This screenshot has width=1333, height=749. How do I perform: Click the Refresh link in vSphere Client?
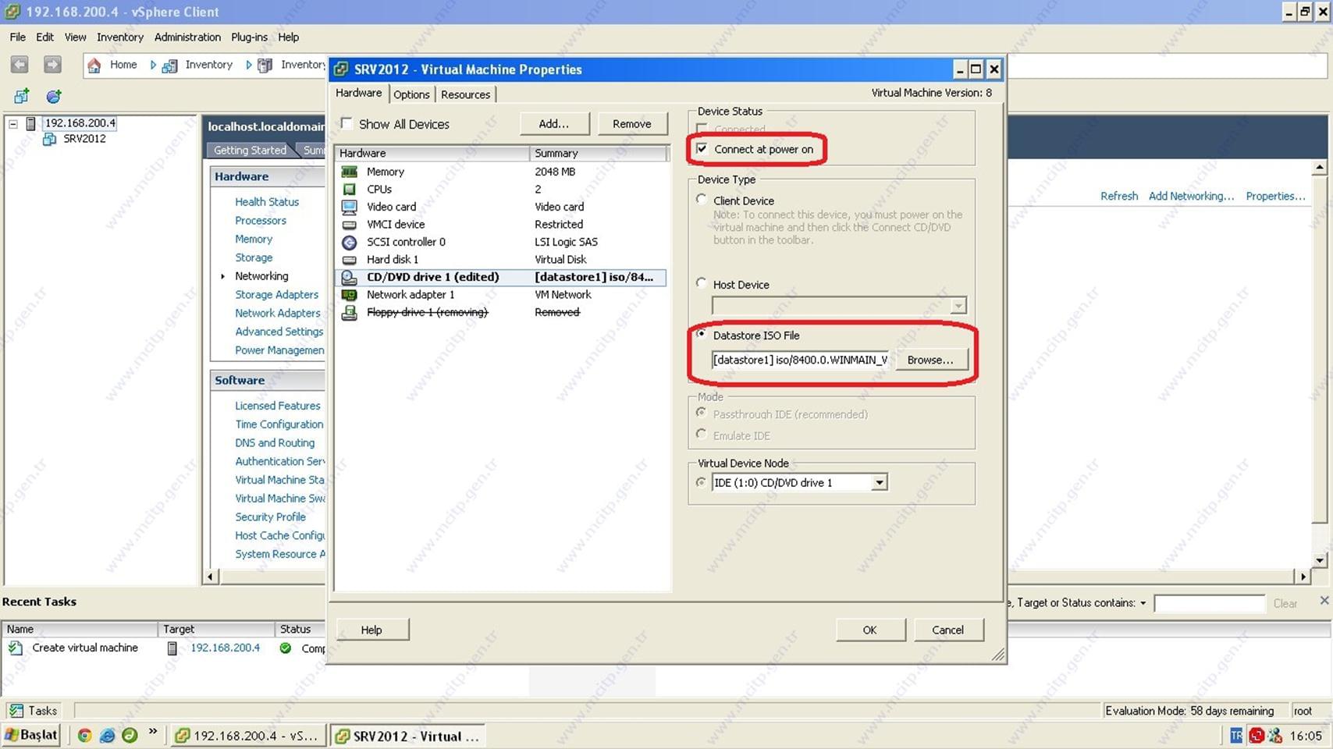(x=1119, y=196)
